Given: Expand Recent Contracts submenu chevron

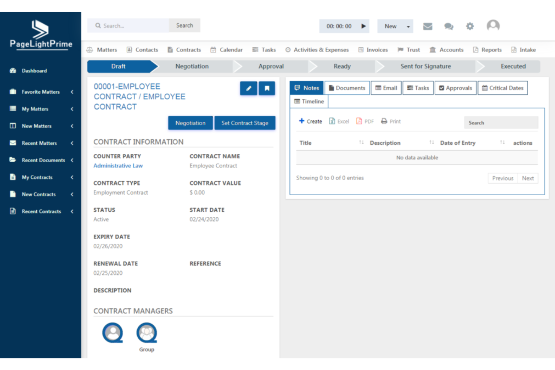Looking at the screenshot, I should [x=72, y=211].
